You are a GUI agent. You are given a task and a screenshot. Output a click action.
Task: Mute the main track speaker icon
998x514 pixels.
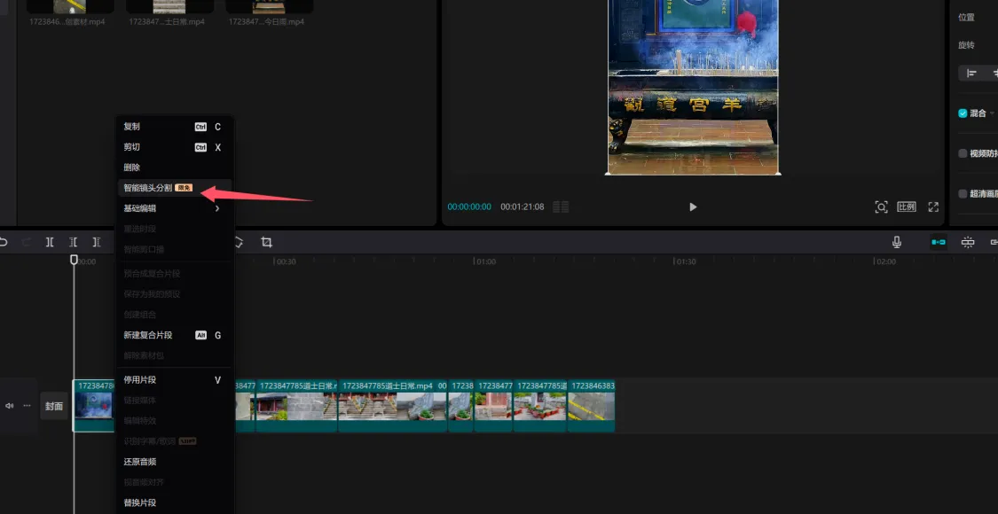[x=10, y=406]
